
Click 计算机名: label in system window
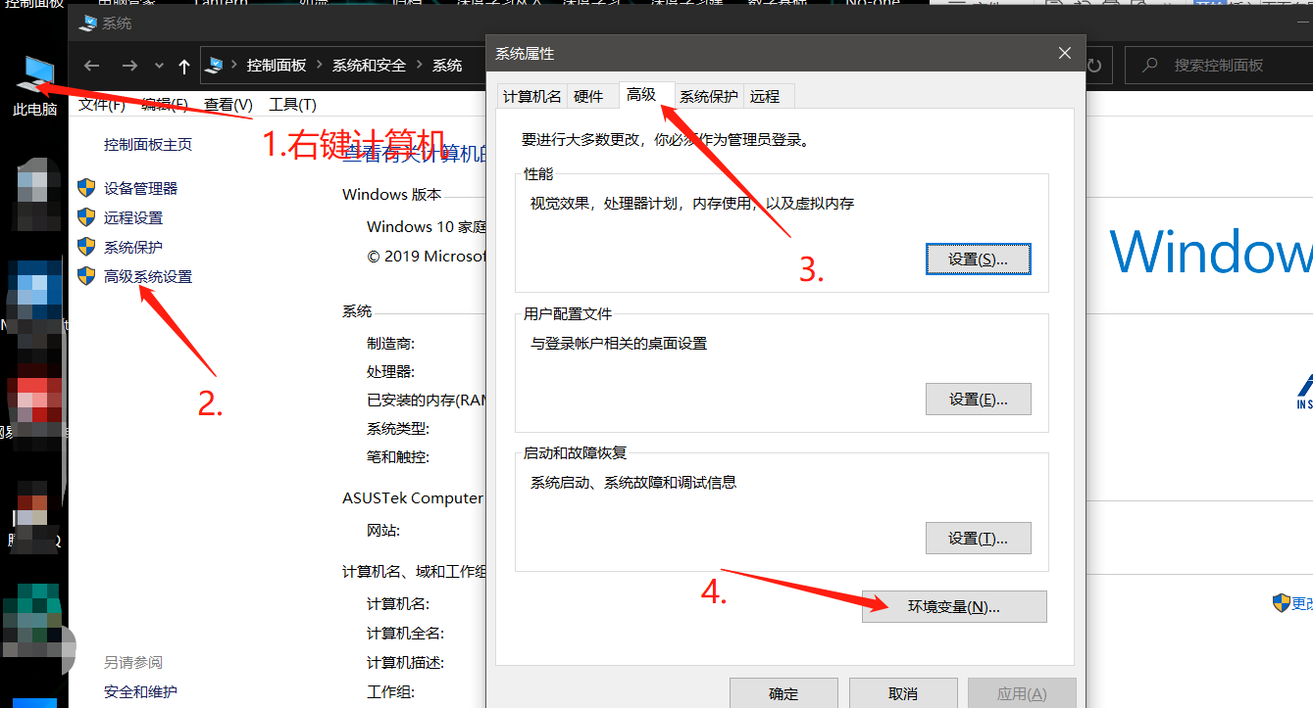[x=398, y=604]
